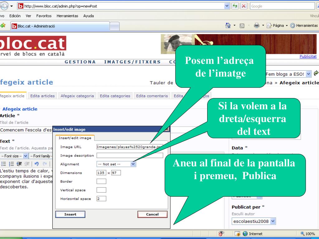319x239 pixels.
Task: Open the back button history dropdown arrow
Action: pos(12,6)
